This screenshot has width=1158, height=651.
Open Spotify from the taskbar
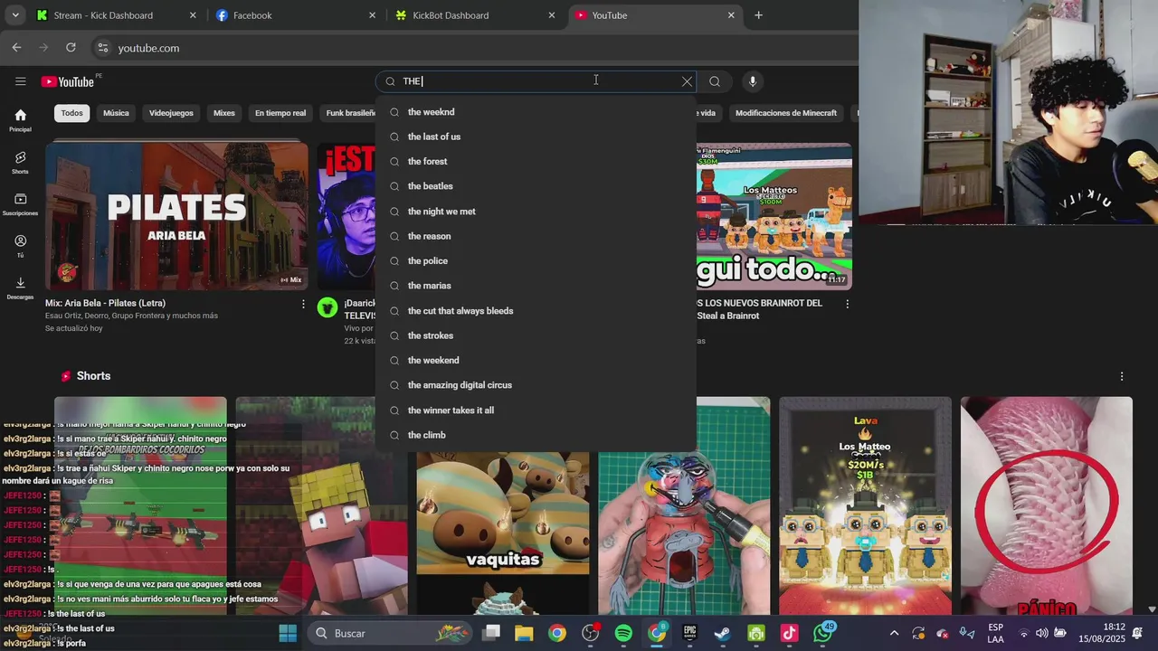pyautogui.click(x=623, y=633)
